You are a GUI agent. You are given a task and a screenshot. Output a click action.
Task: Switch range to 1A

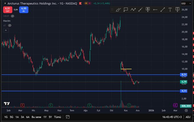(17, 117)
